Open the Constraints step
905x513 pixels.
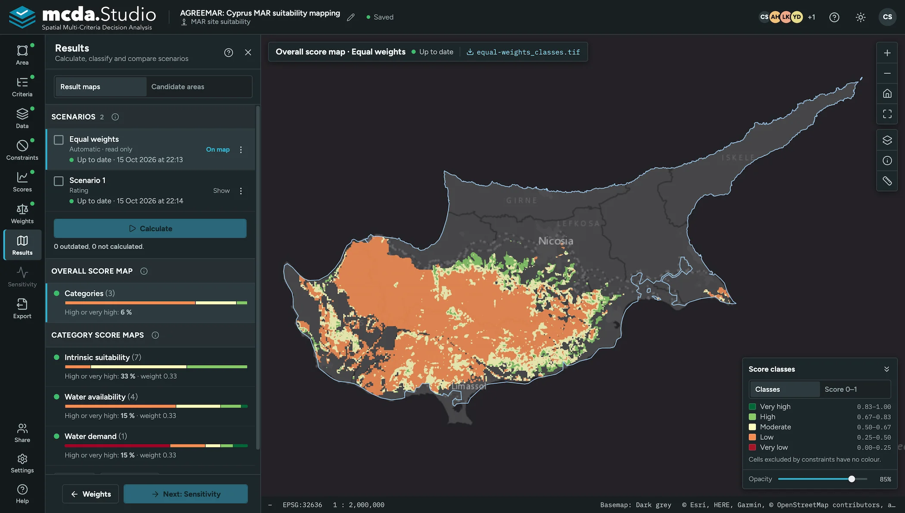tap(22, 150)
